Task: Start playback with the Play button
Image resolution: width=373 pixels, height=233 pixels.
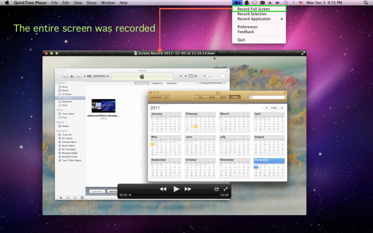Action: (176, 189)
